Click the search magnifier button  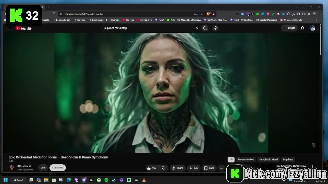point(205,28)
